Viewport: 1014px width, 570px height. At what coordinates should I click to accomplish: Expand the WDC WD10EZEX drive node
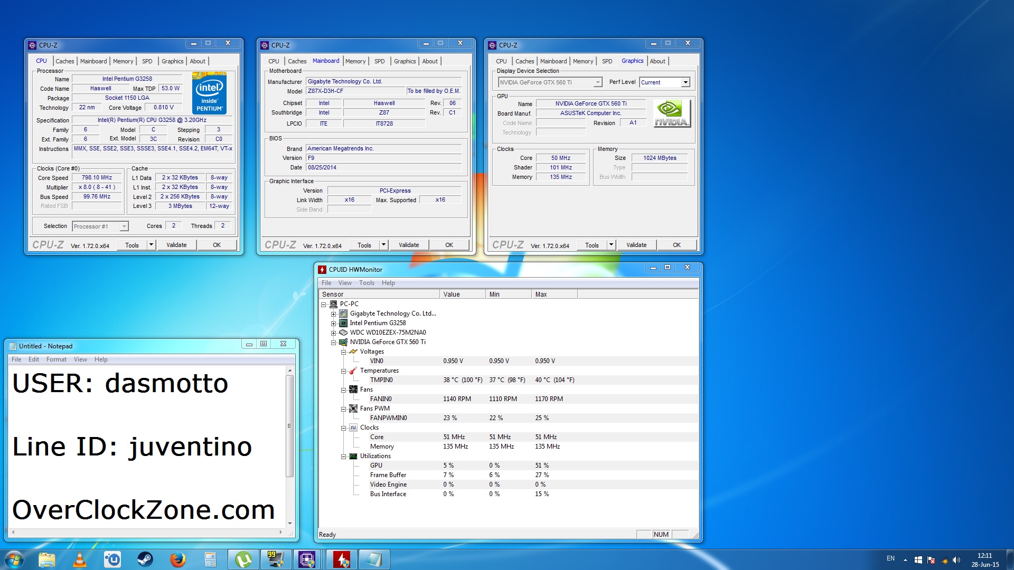(333, 333)
